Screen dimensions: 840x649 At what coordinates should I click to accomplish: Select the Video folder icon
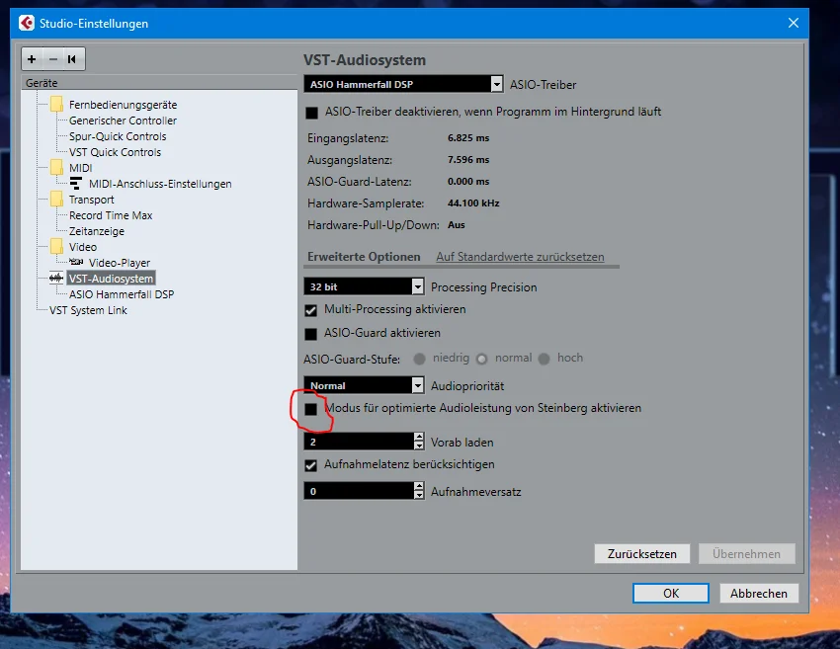tap(56, 247)
